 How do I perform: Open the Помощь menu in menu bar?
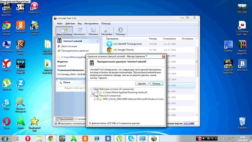tap(106, 24)
